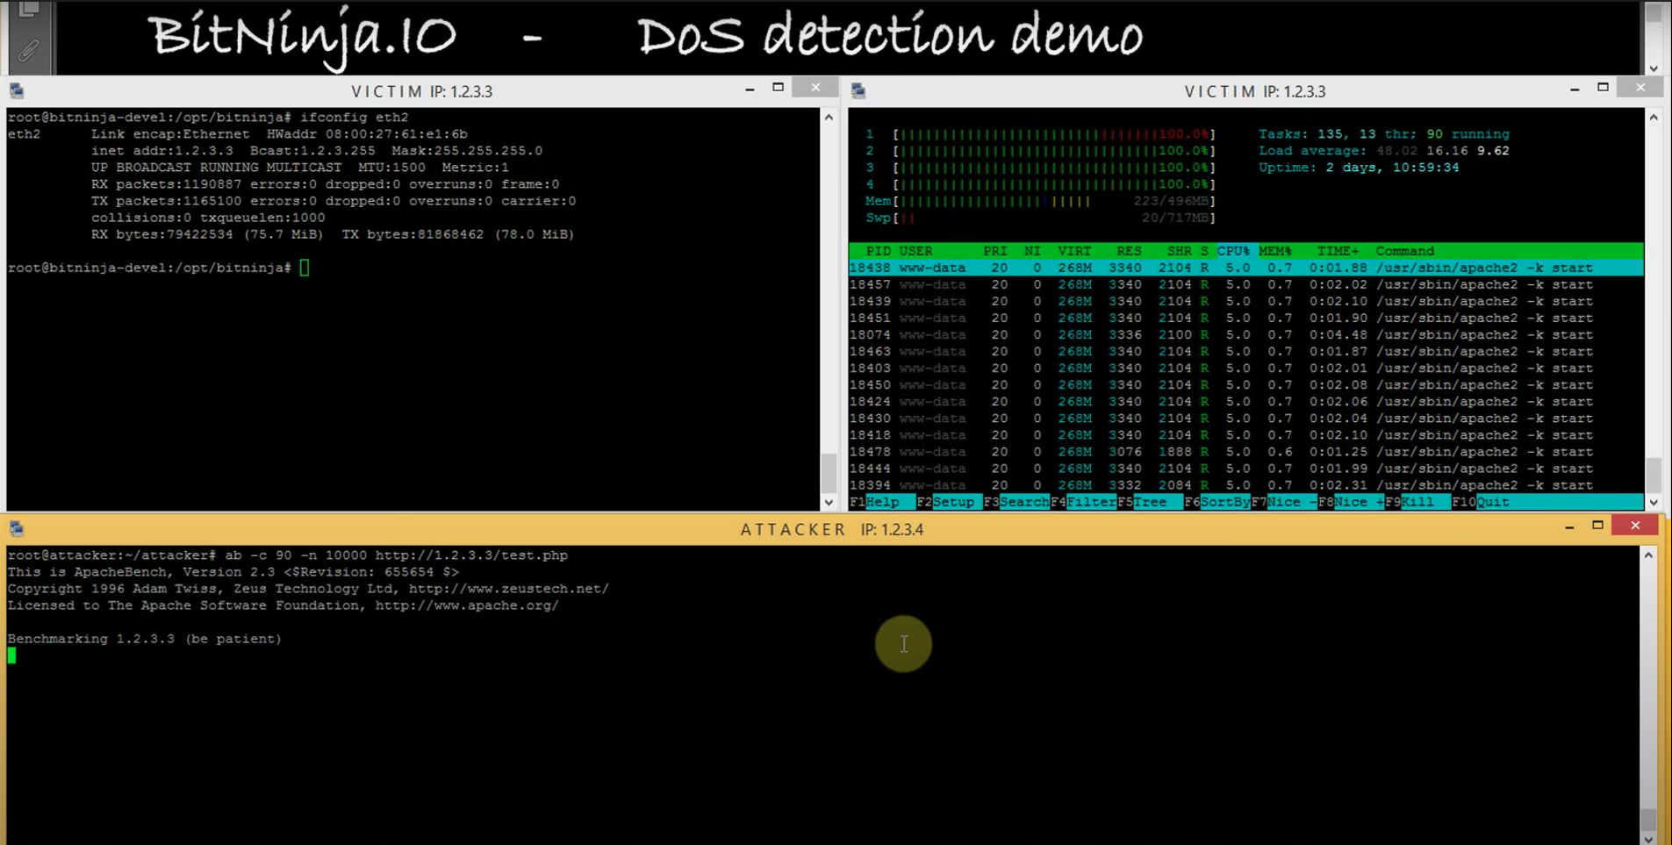The width and height of the screenshot is (1672, 845).
Task: Maximize the htop victim window
Action: click(x=1603, y=88)
